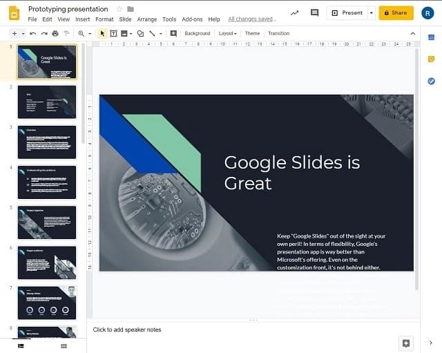Star the Prototyping presentation document
This screenshot has height=353, width=442.
point(119,9)
